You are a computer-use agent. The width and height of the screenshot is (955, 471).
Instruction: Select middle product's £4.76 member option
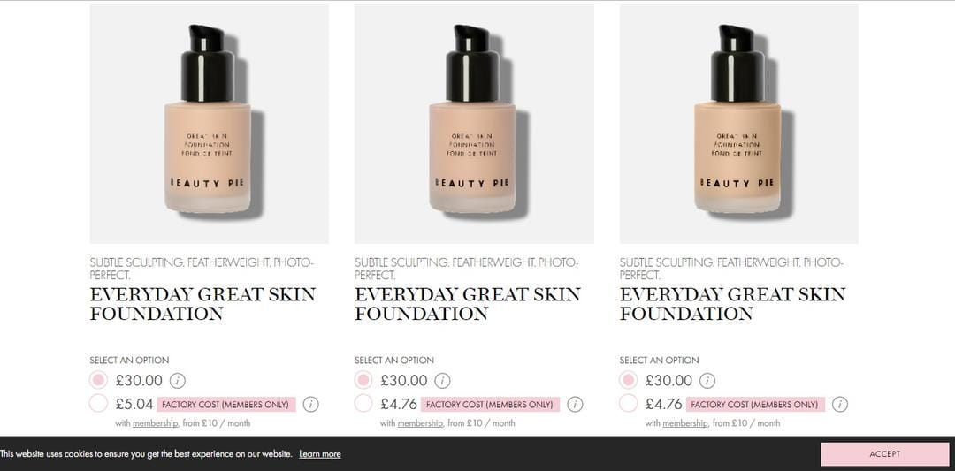pos(363,404)
